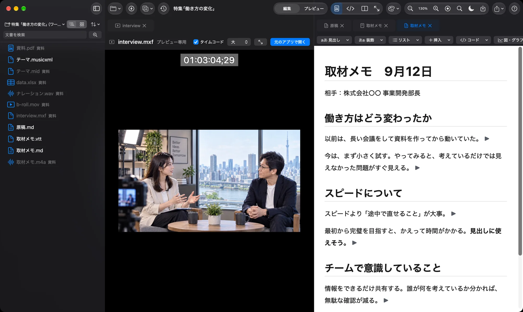
Task: Open the folder dropdown in toolbar
Action: [115, 9]
